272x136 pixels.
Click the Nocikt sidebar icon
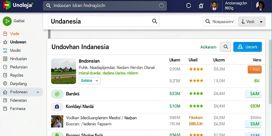pyautogui.click(x=5, y=50)
